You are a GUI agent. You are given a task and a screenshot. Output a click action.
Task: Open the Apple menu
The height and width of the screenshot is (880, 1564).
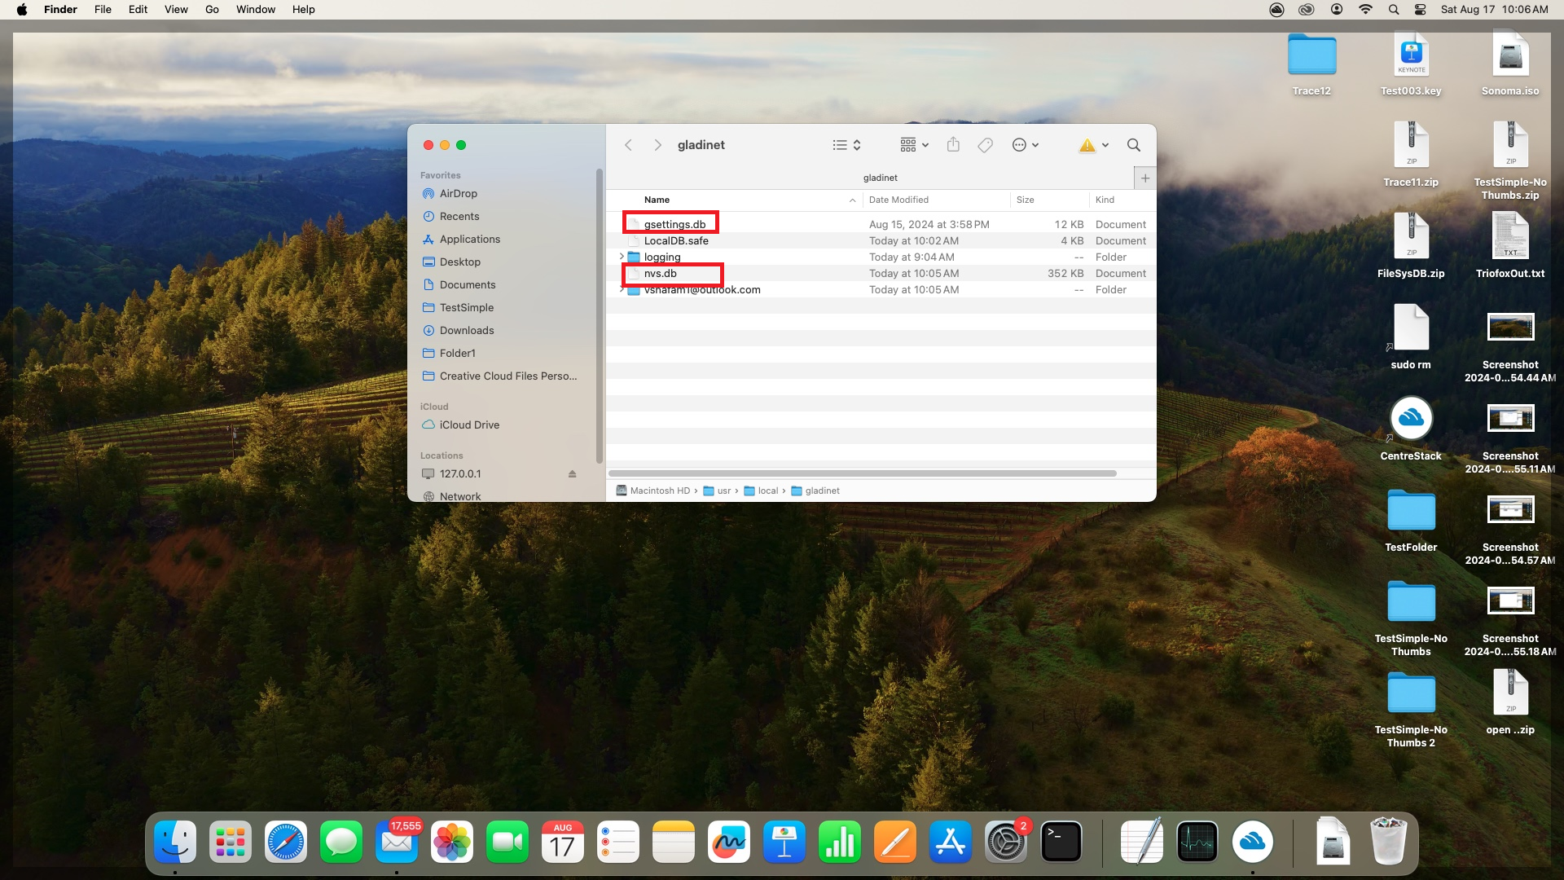(x=22, y=10)
